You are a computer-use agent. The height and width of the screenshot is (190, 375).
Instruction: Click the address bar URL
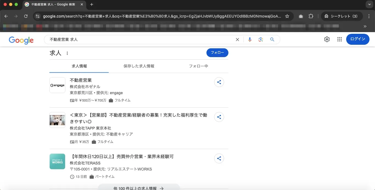pyautogui.click(x=162, y=16)
